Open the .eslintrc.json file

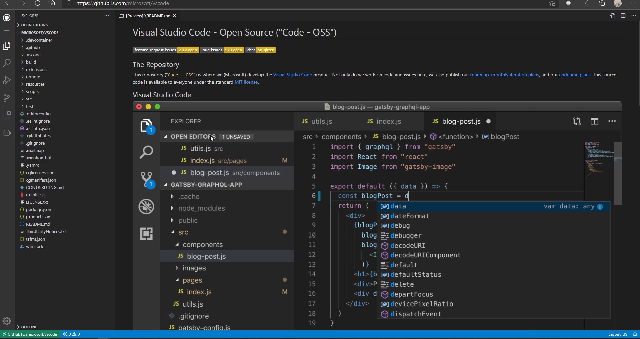pos(66,129)
